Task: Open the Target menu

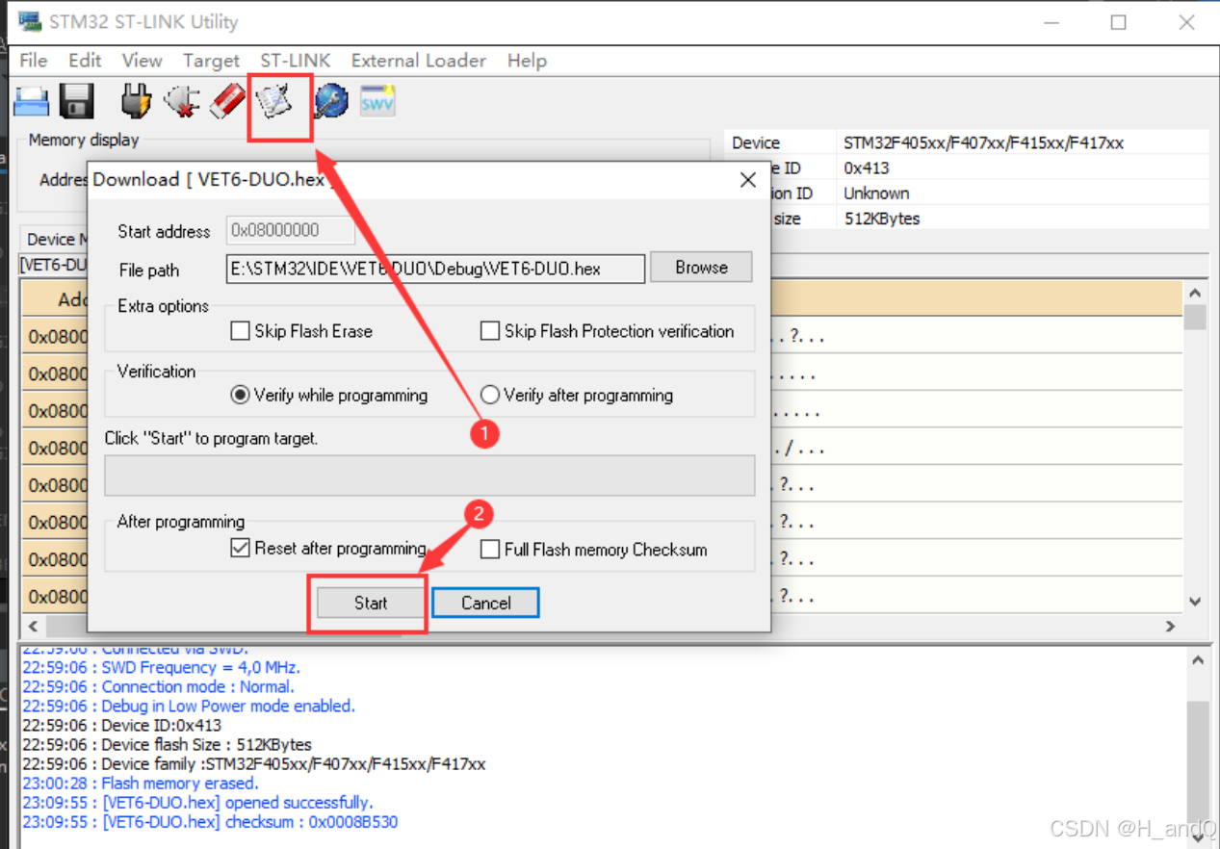Action: (211, 60)
